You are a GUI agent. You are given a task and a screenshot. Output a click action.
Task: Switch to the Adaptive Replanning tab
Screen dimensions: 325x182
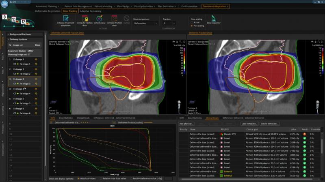pyautogui.click(x=90, y=11)
